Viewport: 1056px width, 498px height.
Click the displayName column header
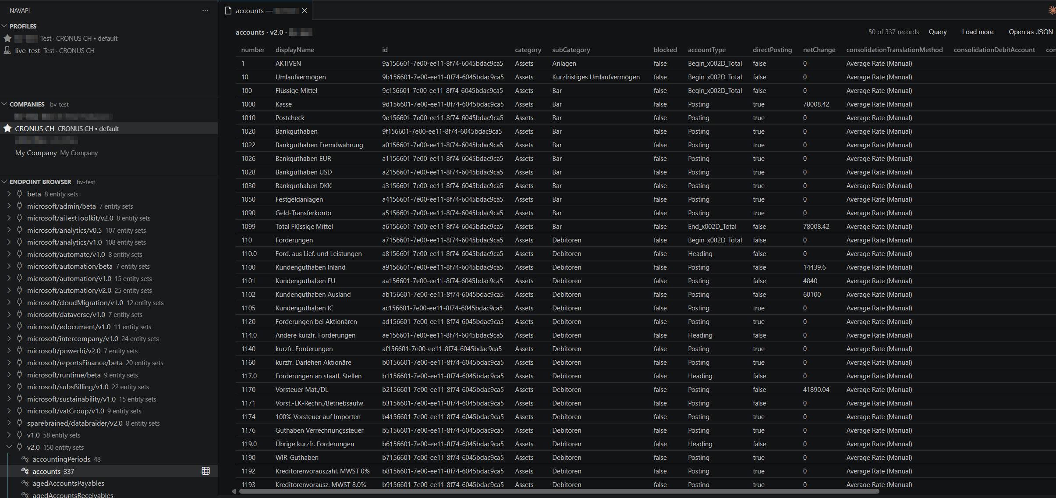294,50
